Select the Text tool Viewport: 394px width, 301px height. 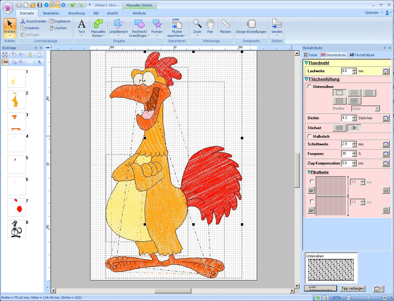tap(82, 27)
